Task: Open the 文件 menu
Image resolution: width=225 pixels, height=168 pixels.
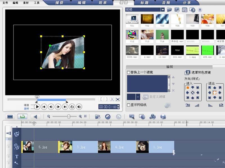Action: (x=5, y=3)
